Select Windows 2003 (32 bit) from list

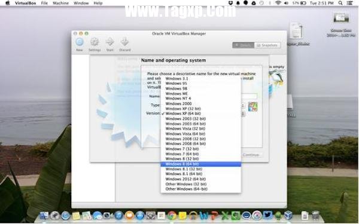coord(201,119)
